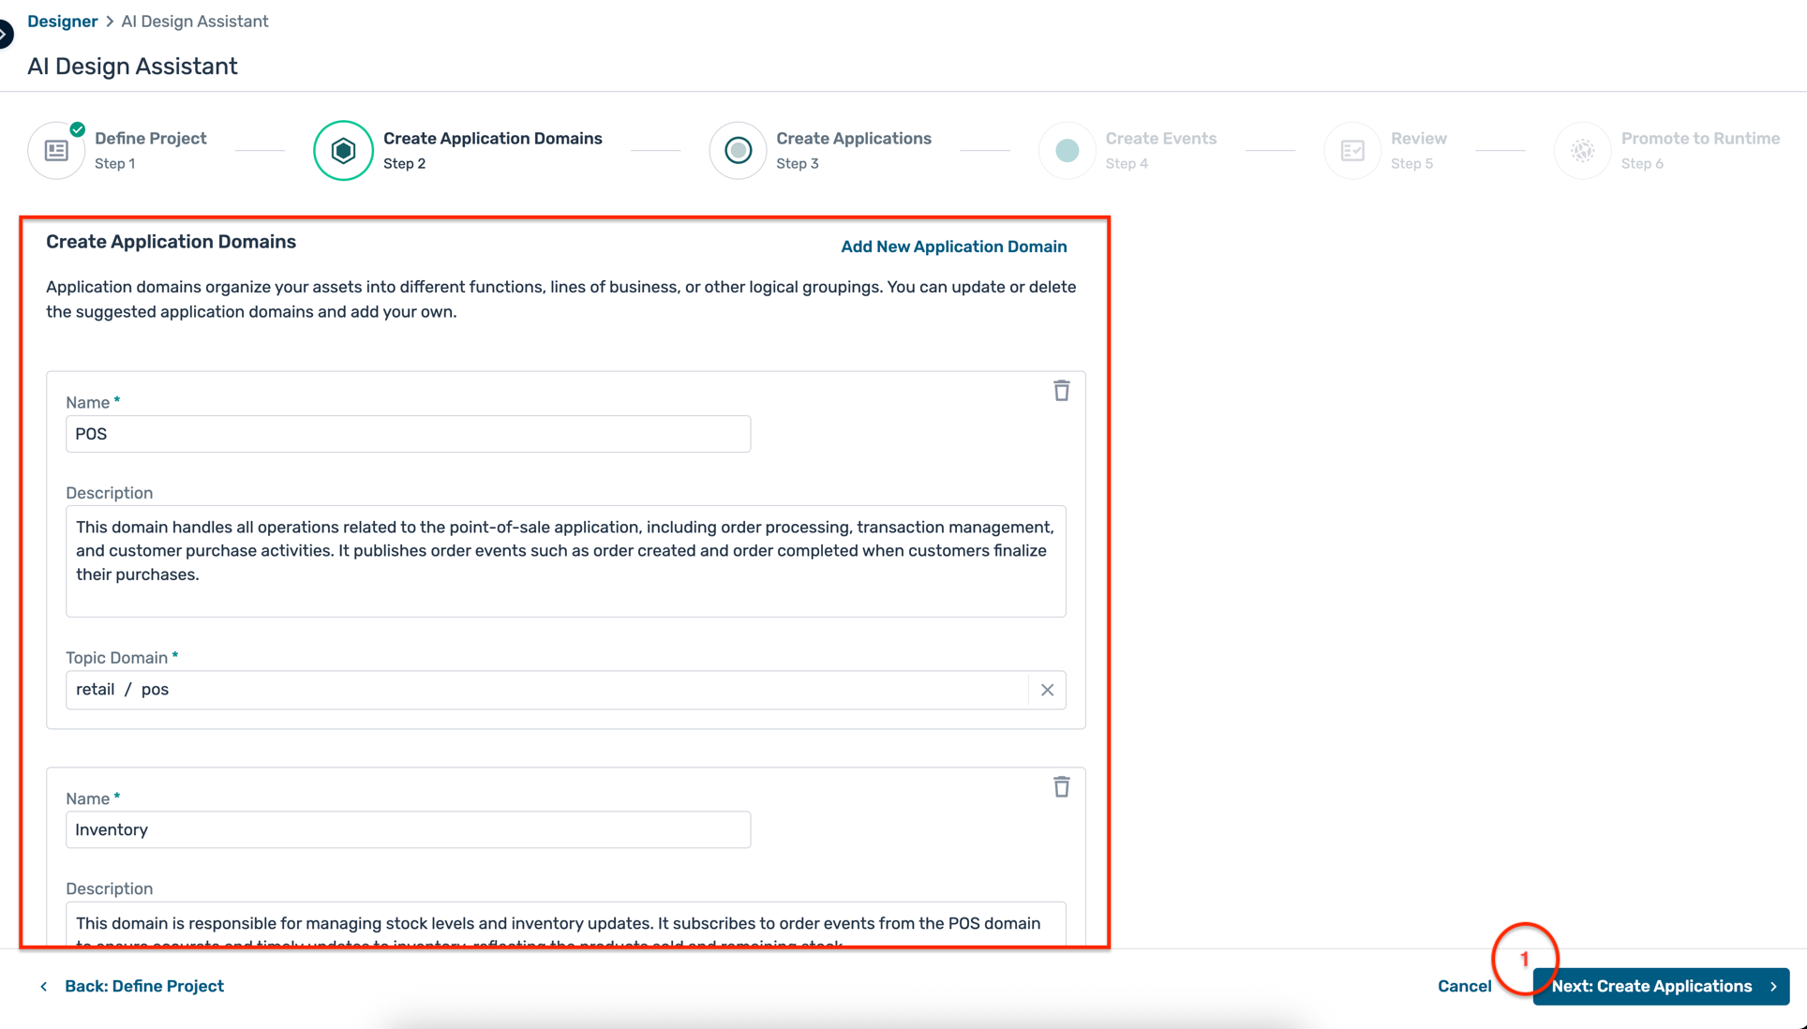Image resolution: width=1807 pixels, height=1029 pixels.
Task: Click the POS name input field
Action: tap(408, 434)
